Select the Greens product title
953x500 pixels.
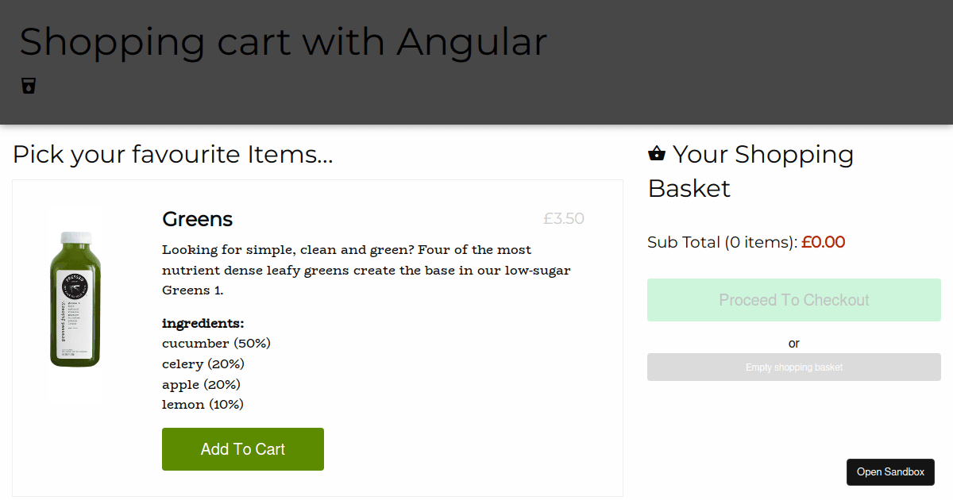point(197,219)
